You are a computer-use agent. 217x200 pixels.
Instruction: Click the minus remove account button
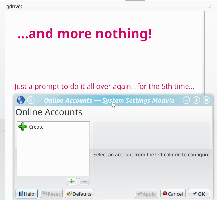pos(84,182)
